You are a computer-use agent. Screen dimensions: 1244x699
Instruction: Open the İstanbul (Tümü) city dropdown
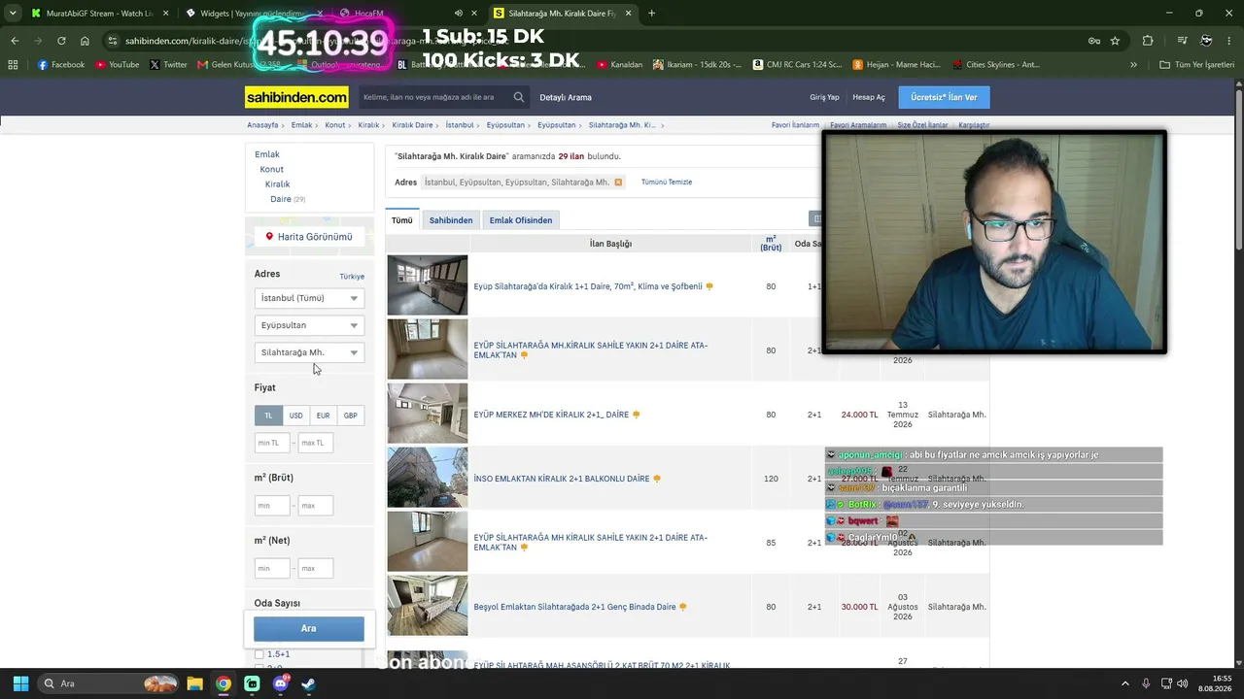pyautogui.click(x=309, y=298)
